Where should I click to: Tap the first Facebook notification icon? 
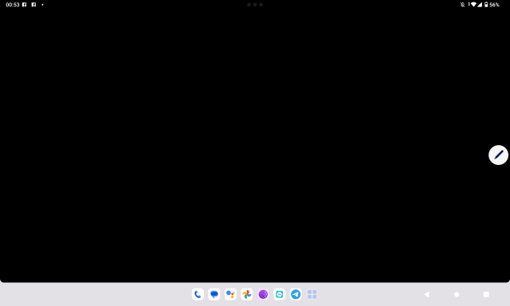coord(25,5)
